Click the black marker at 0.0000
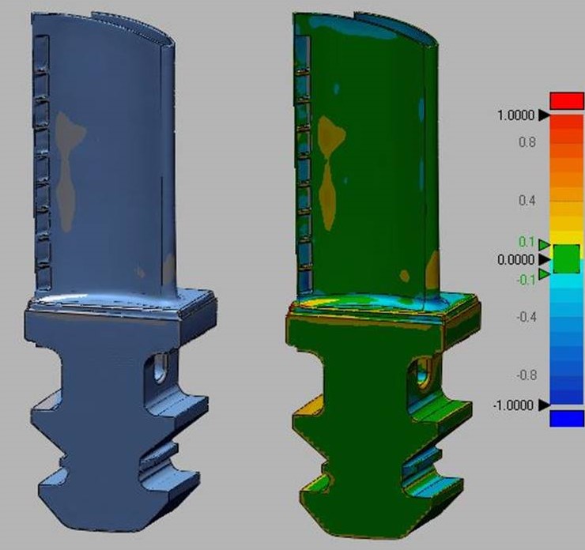Screen dimensions: 585x550 [x=545, y=259]
